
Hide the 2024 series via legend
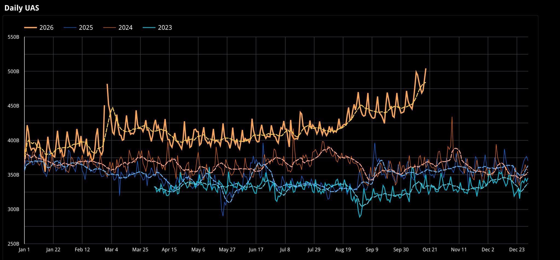[118, 28]
